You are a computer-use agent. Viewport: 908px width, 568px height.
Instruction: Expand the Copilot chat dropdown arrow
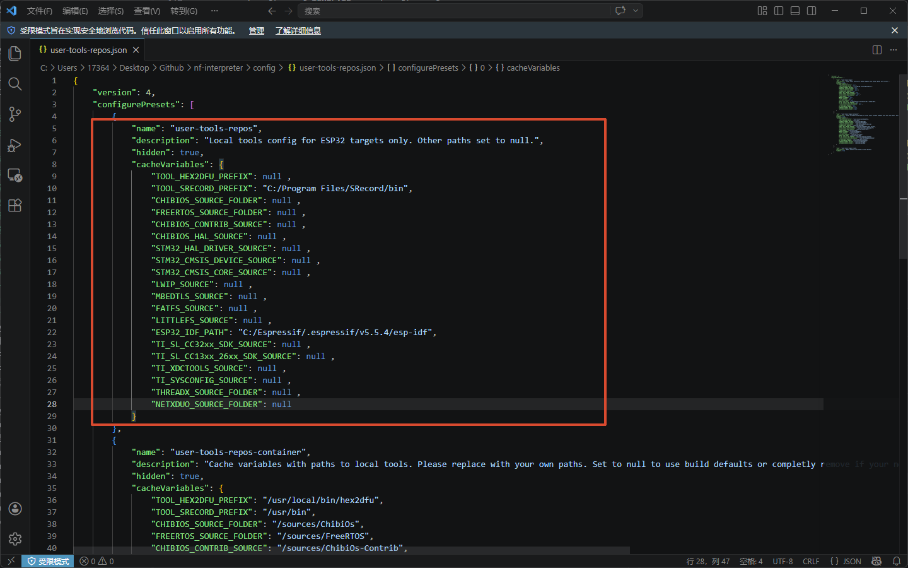[x=636, y=11]
